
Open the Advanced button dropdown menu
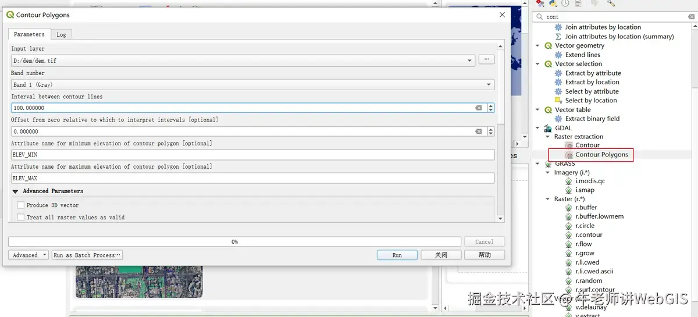click(28, 255)
